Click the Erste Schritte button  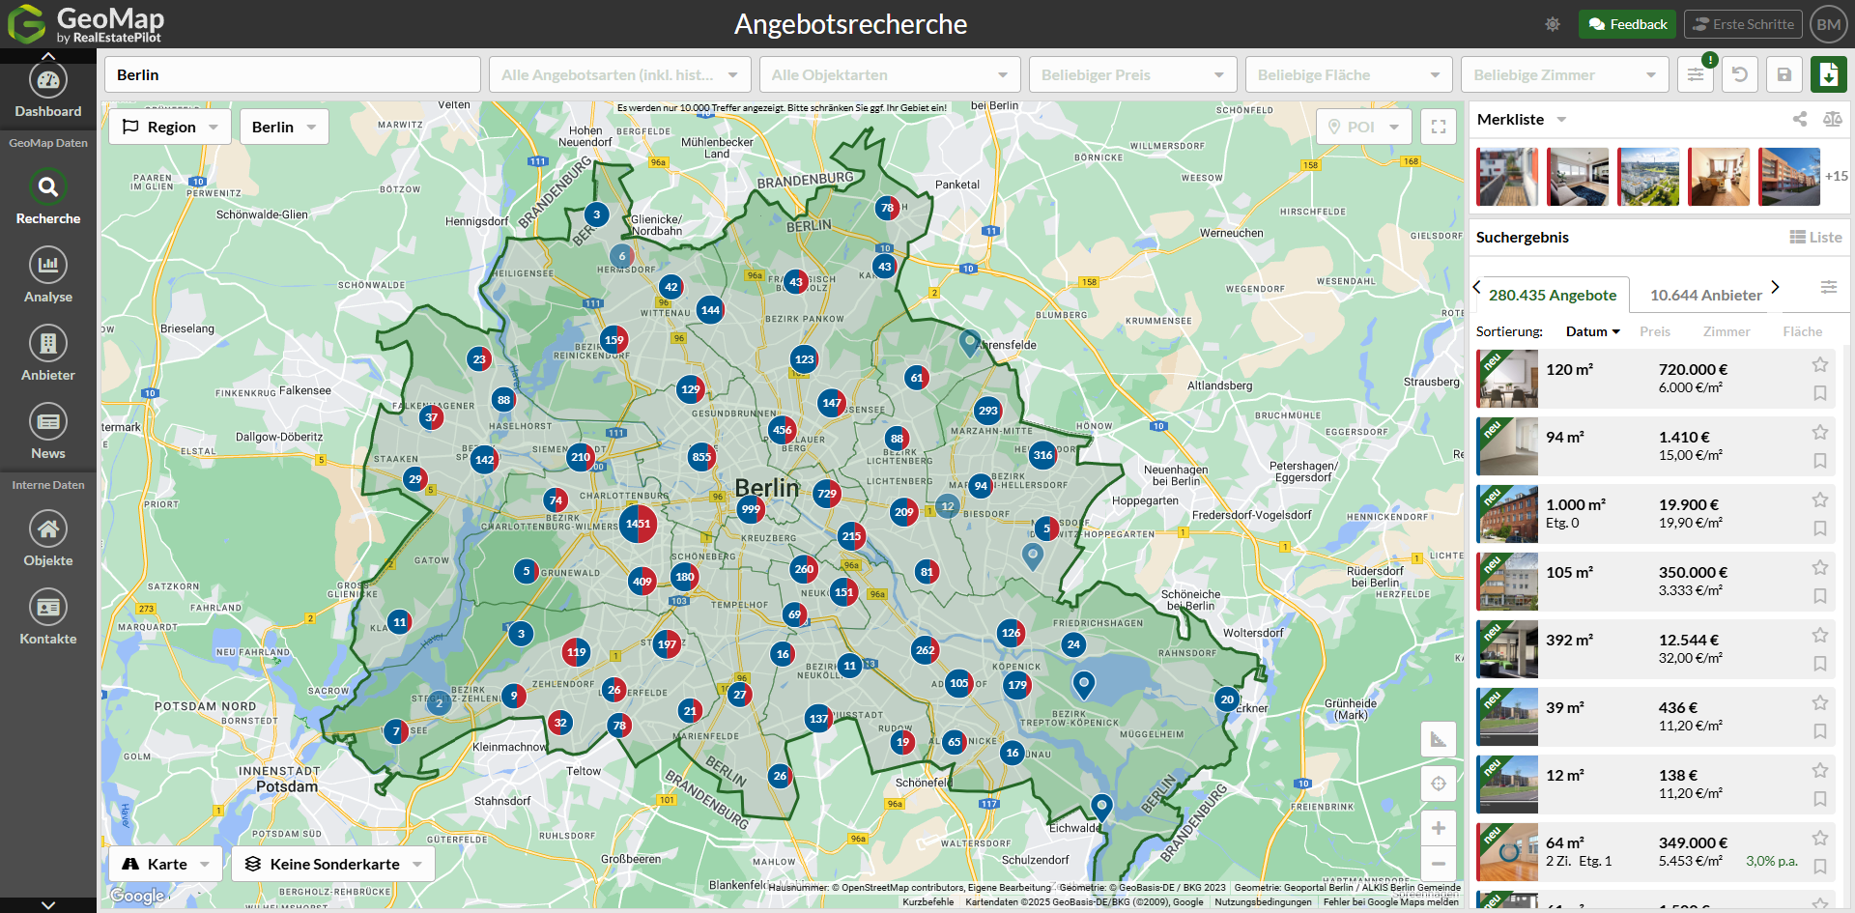[x=1743, y=24]
